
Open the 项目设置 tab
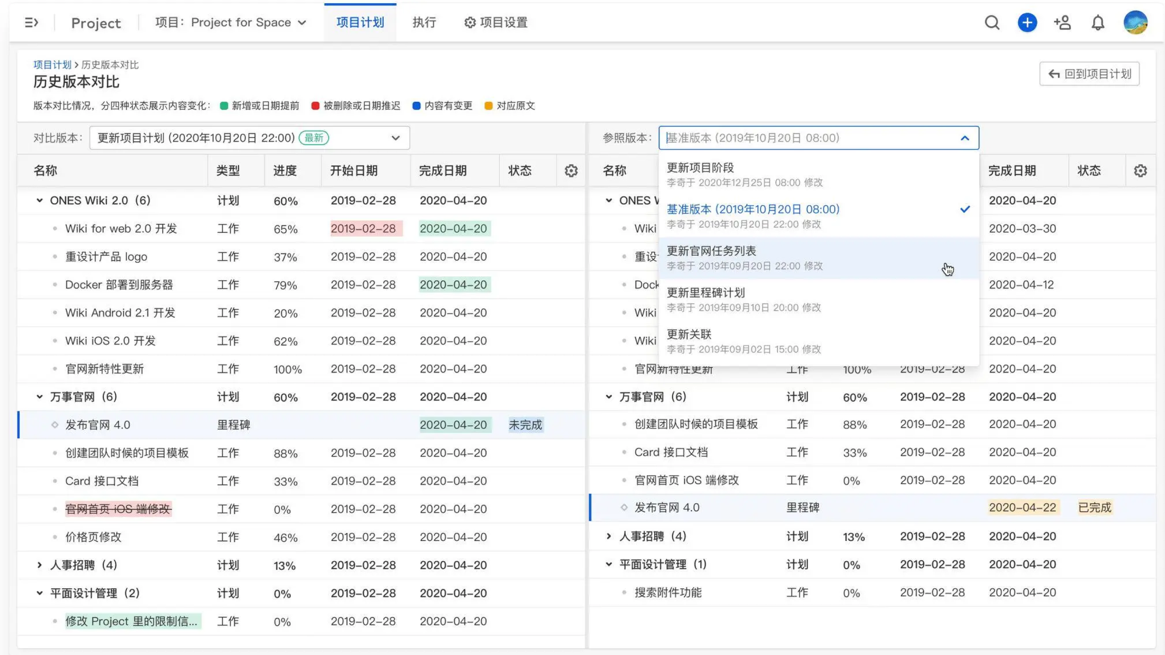coord(496,23)
